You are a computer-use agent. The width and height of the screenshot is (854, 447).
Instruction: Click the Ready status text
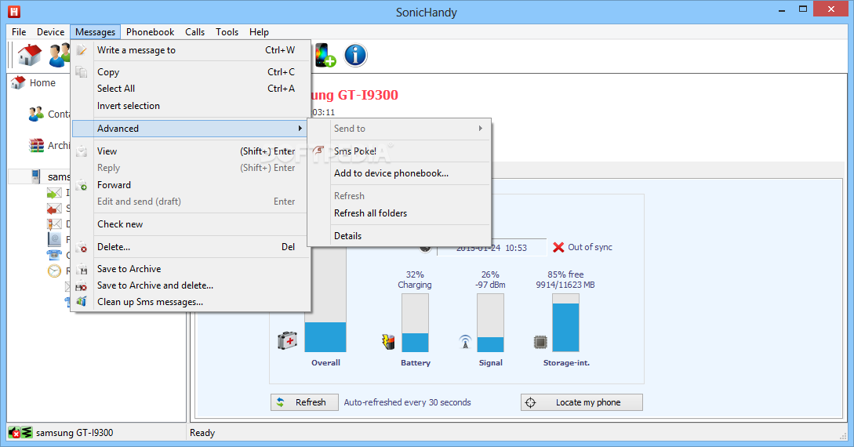click(202, 433)
